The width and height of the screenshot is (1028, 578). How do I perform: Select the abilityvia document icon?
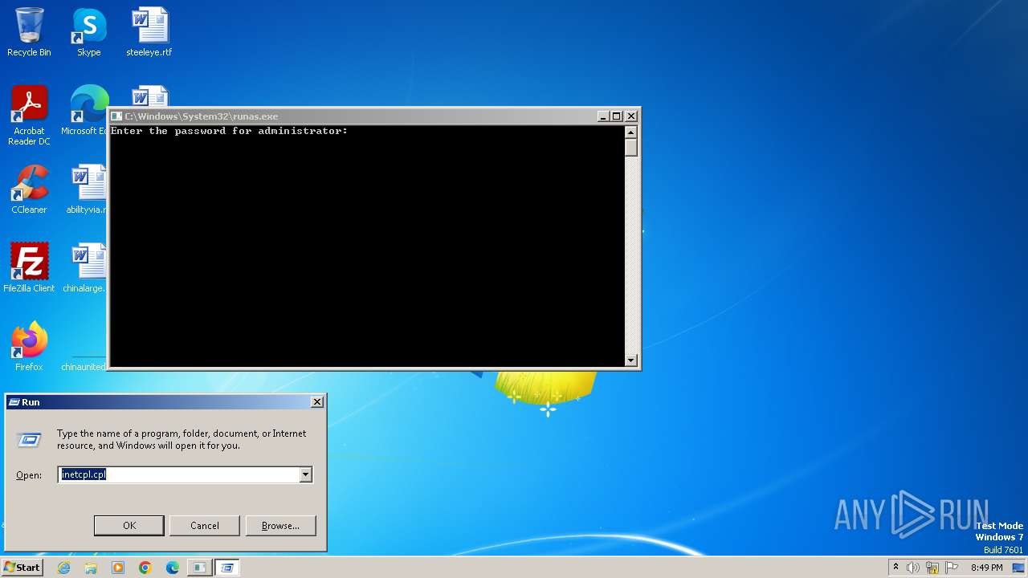tap(87, 189)
